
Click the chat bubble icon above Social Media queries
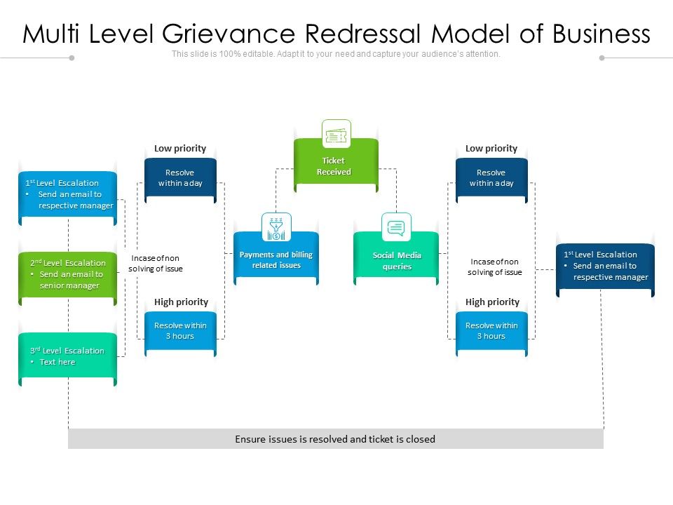[x=395, y=227]
